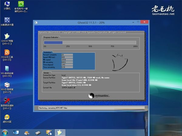
Task: Click 'from Local drive [1], 61440 MB' line
Action: pos(76,85)
